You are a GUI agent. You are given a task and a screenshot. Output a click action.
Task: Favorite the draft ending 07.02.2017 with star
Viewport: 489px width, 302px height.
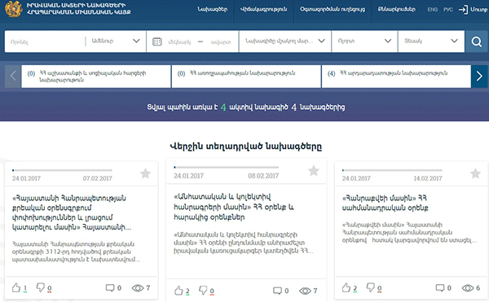pos(145,173)
